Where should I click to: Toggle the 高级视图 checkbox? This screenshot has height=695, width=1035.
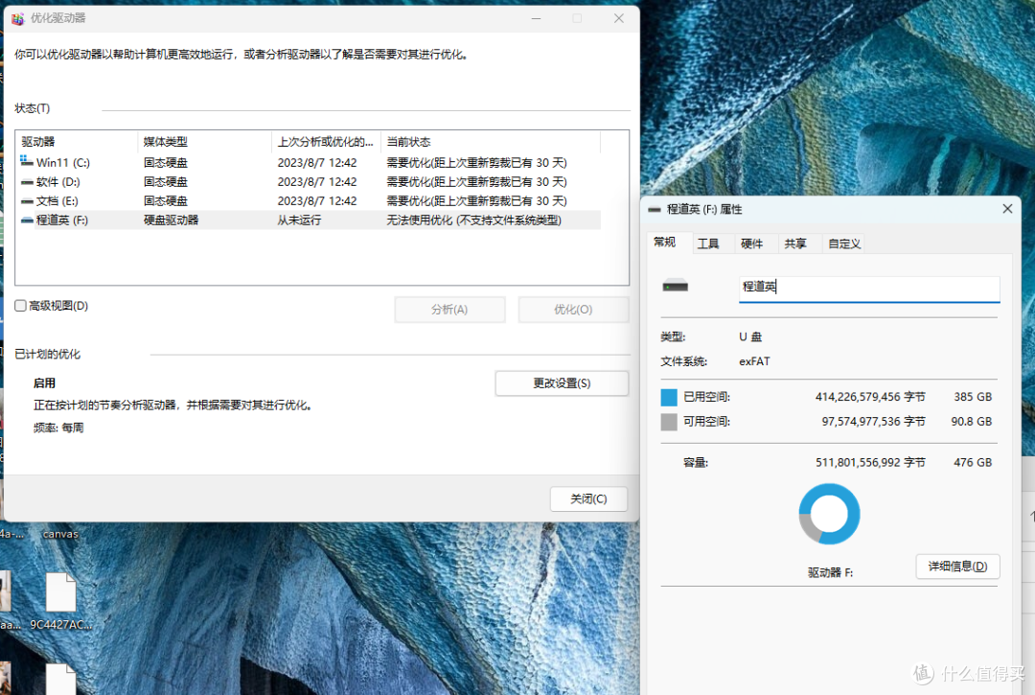tap(20, 306)
